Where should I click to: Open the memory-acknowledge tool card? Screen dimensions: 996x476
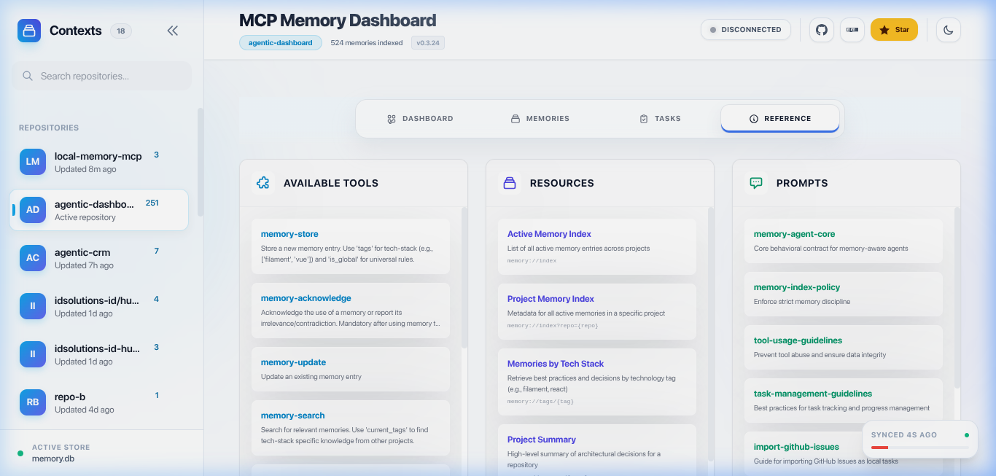click(x=351, y=311)
